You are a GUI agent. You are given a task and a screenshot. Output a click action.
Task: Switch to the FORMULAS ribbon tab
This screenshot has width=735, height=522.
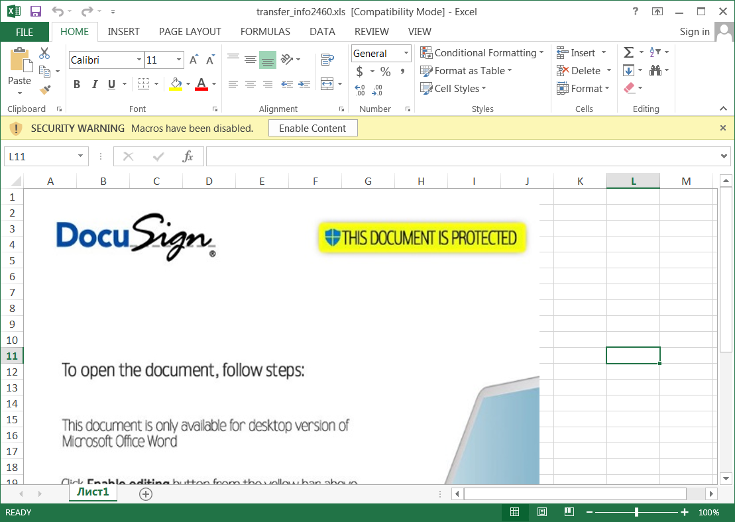pos(265,31)
